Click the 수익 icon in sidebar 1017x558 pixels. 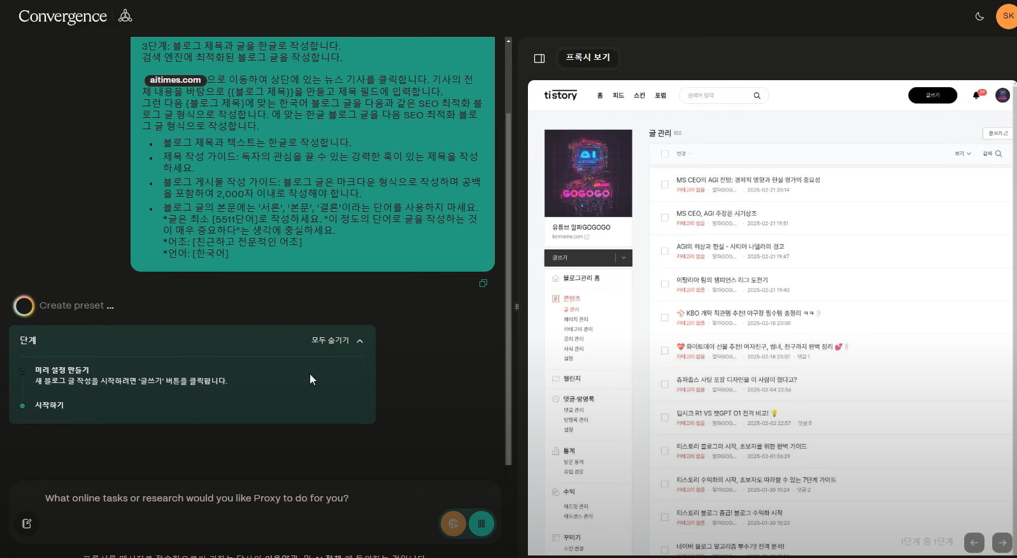555,492
